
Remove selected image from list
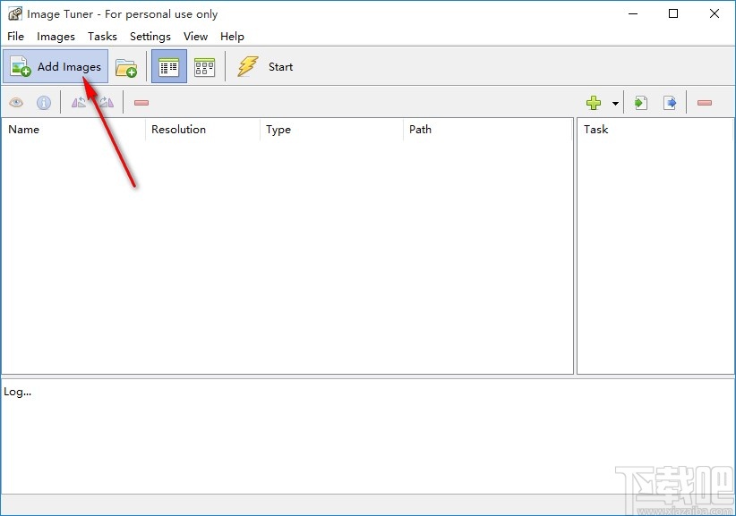141,103
